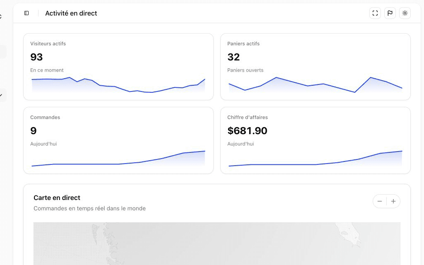Click the visitor count 93
The image size is (424, 265).
[x=36, y=57]
